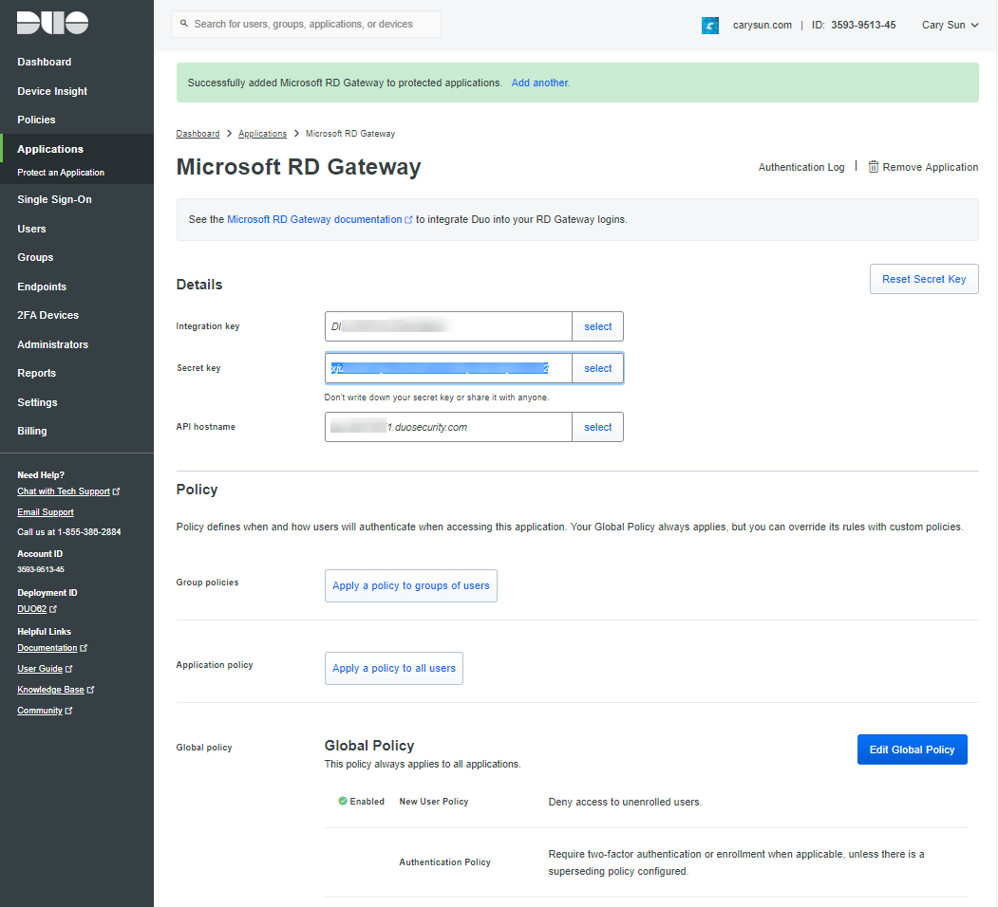Viewport: 998px width, 907px height.
Task: Click the API hostname field
Action: 449,428
